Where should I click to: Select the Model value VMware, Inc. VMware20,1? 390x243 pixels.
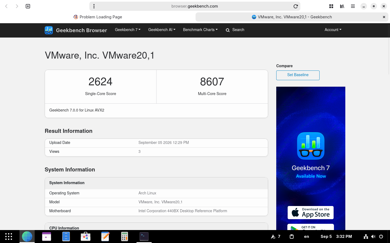click(x=160, y=202)
